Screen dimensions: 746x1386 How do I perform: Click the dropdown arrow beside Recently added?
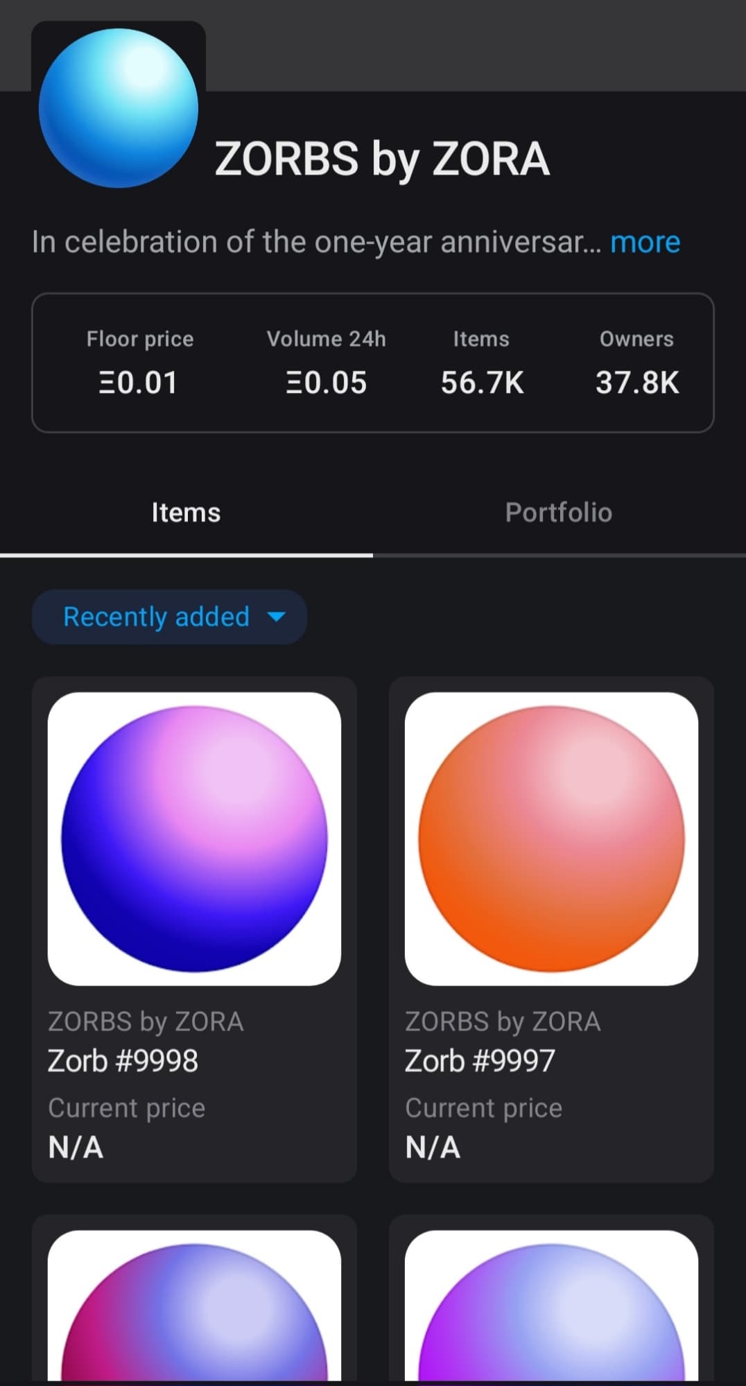coord(277,617)
